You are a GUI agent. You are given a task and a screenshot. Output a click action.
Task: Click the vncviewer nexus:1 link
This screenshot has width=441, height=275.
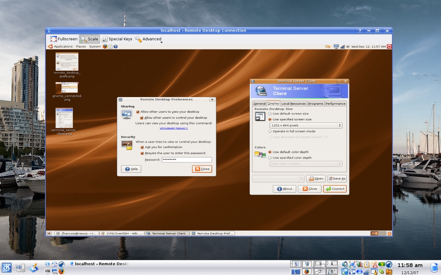tap(174, 128)
